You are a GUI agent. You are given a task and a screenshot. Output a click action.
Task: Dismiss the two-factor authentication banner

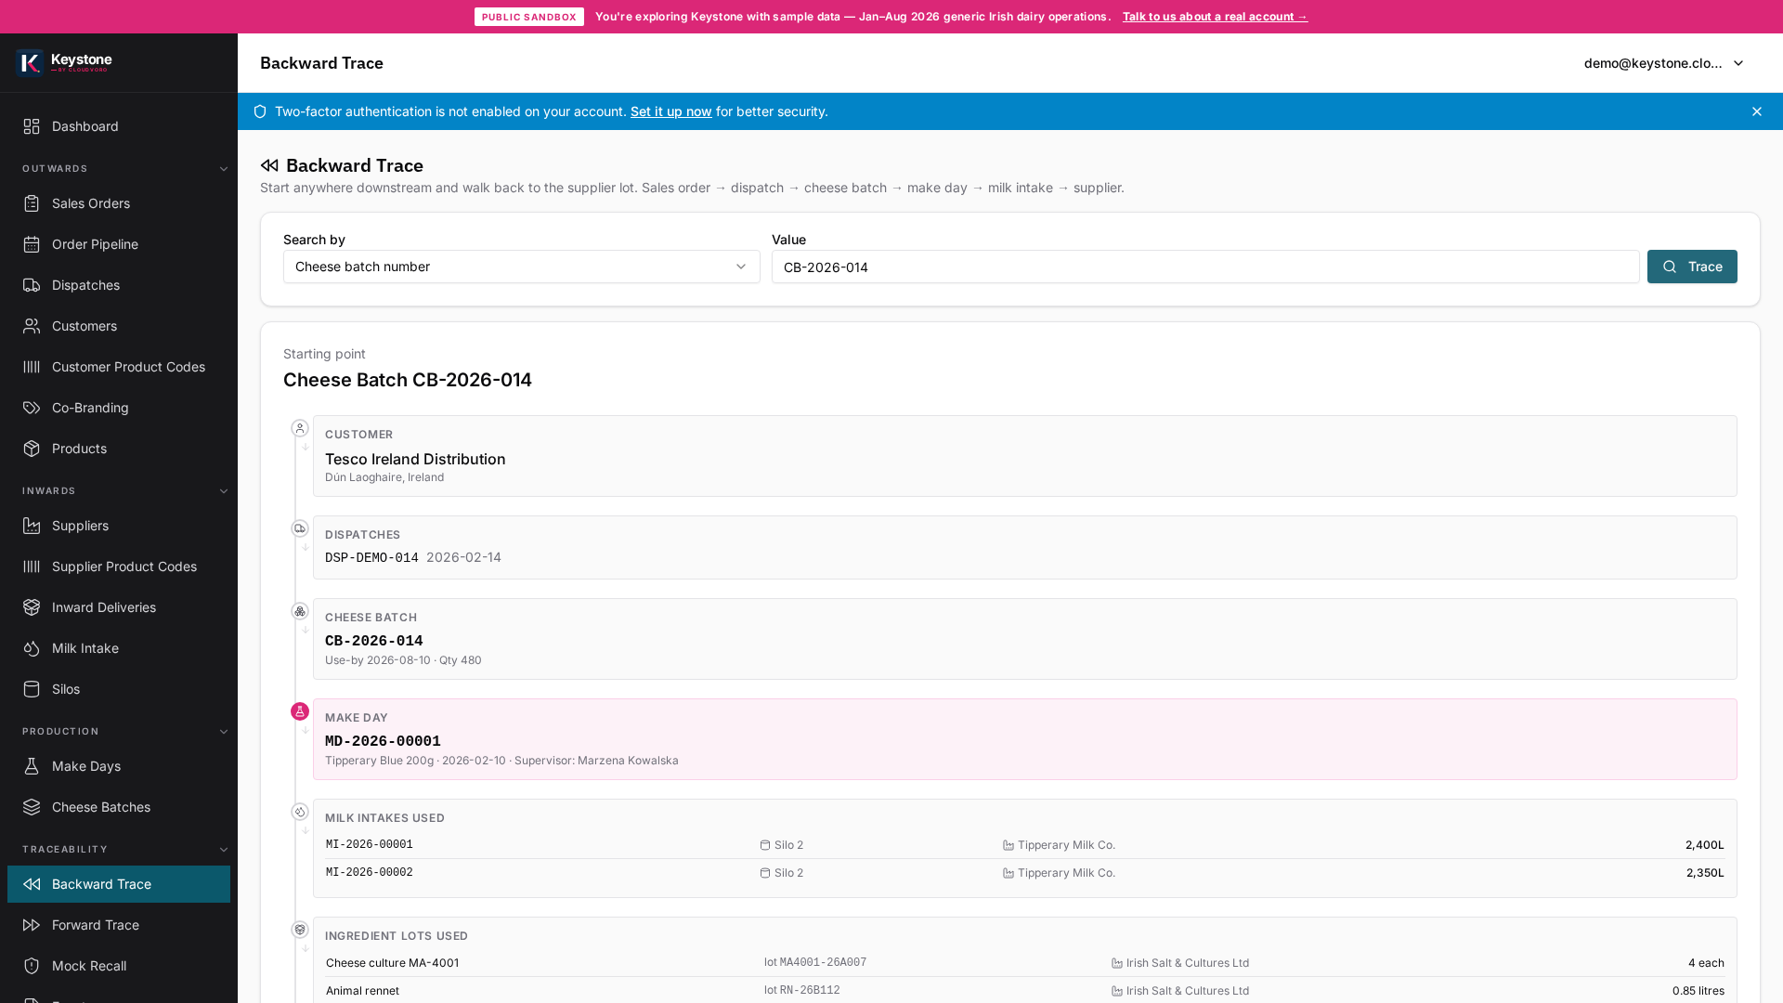tap(1757, 111)
